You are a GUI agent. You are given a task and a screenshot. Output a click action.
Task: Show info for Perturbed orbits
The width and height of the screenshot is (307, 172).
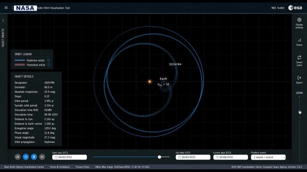tap(48, 65)
